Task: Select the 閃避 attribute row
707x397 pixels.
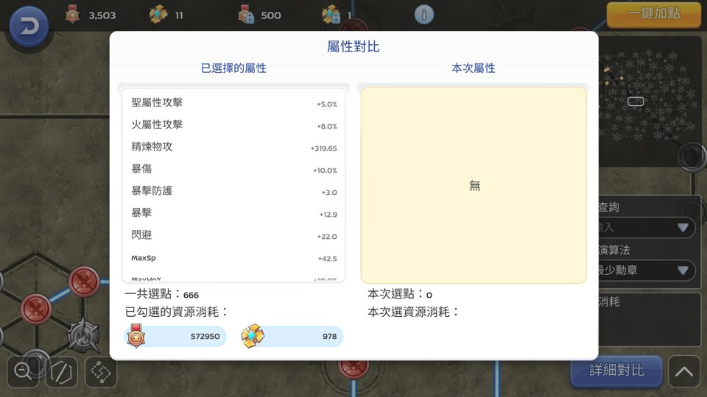Action: [233, 235]
